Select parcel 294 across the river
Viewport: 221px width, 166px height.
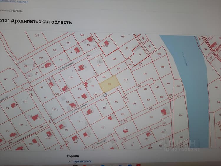[x=205, y=49]
